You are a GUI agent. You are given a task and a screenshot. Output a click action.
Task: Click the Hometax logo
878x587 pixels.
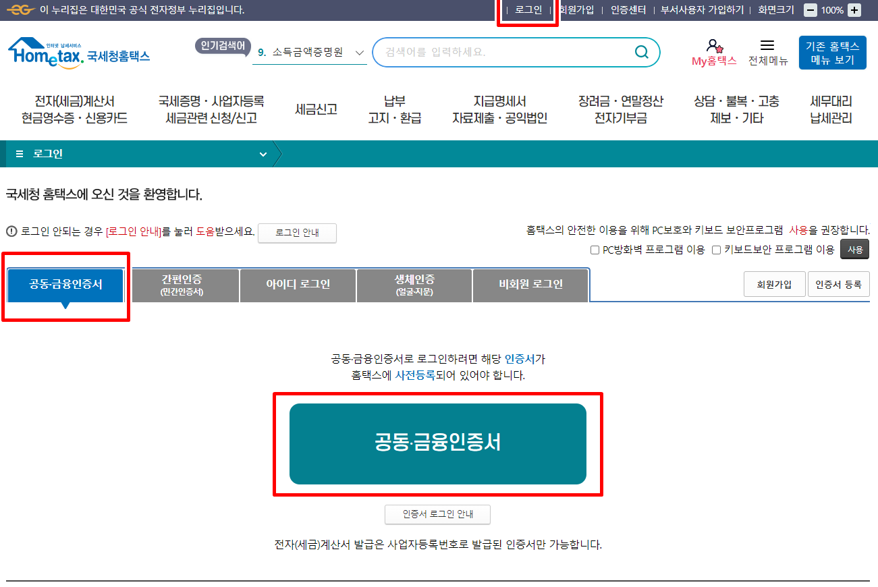[79, 53]
